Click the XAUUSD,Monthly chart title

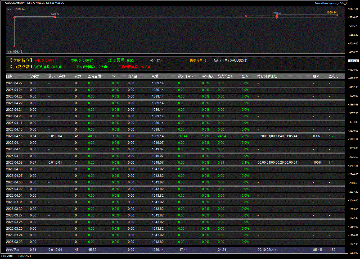click(15, 3)
